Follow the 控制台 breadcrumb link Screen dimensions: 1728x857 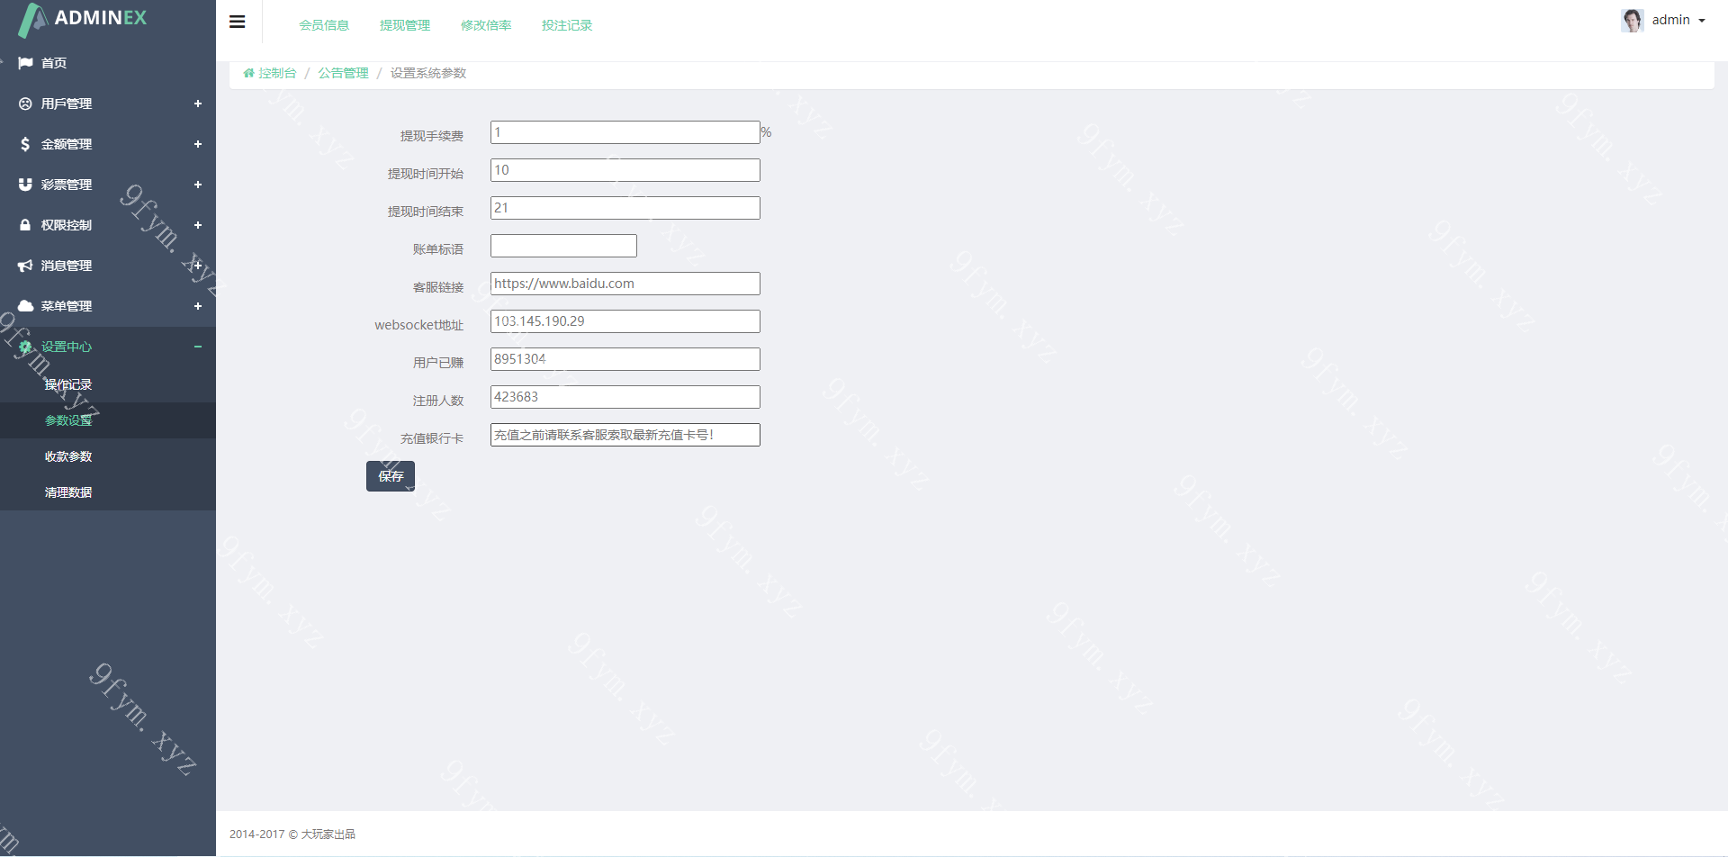tap(277, 73)
